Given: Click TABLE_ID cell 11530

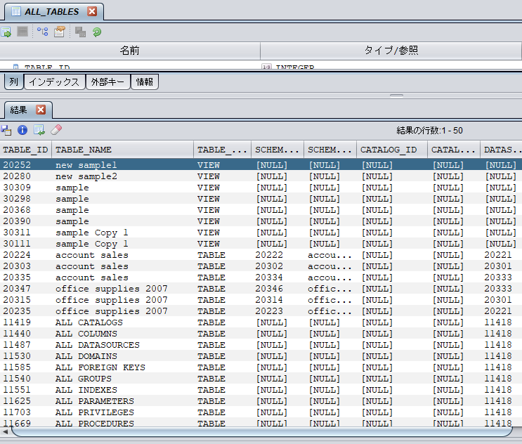Looking at the screenshot, I should pyautogui.click(x=25, y=356).
